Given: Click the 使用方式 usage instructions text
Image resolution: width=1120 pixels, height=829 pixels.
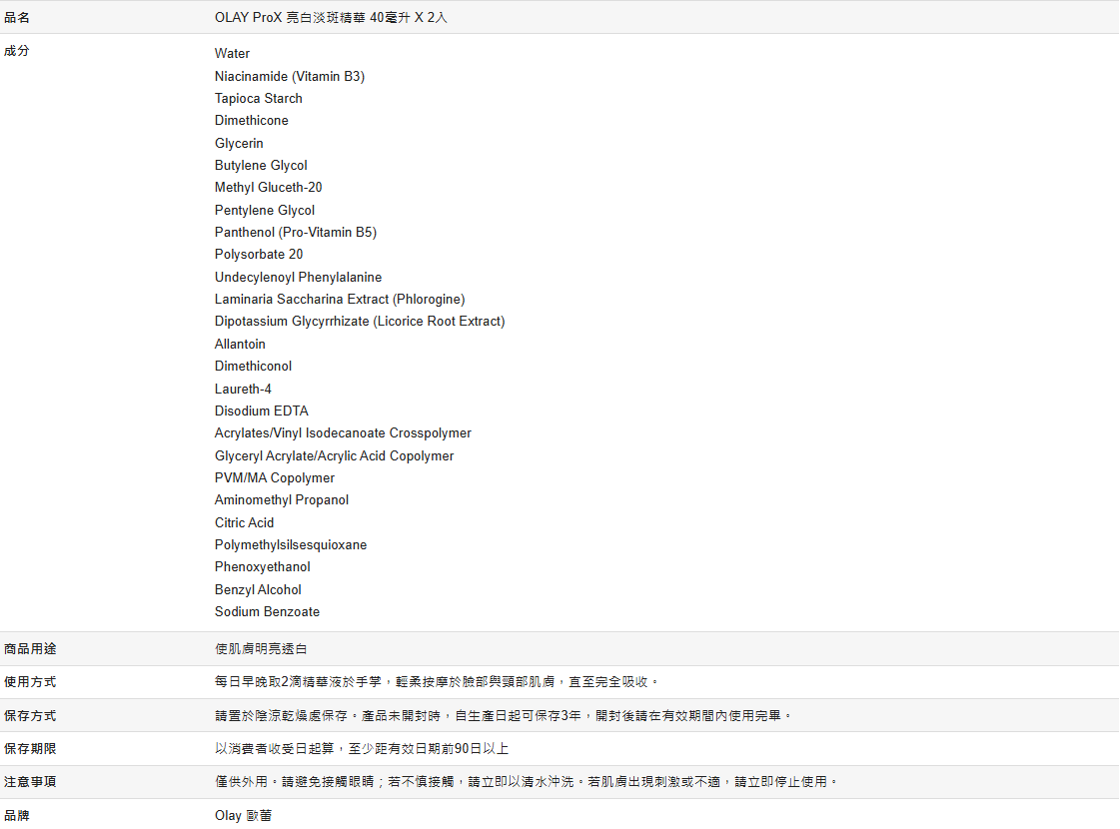Looking at the screenshot, I should pos(437,682).
